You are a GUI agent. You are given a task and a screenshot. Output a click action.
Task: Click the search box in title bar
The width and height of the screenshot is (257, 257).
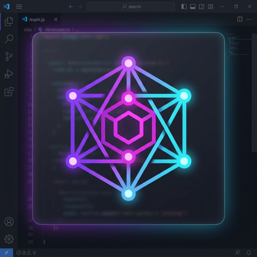click(x=131, y=7)
